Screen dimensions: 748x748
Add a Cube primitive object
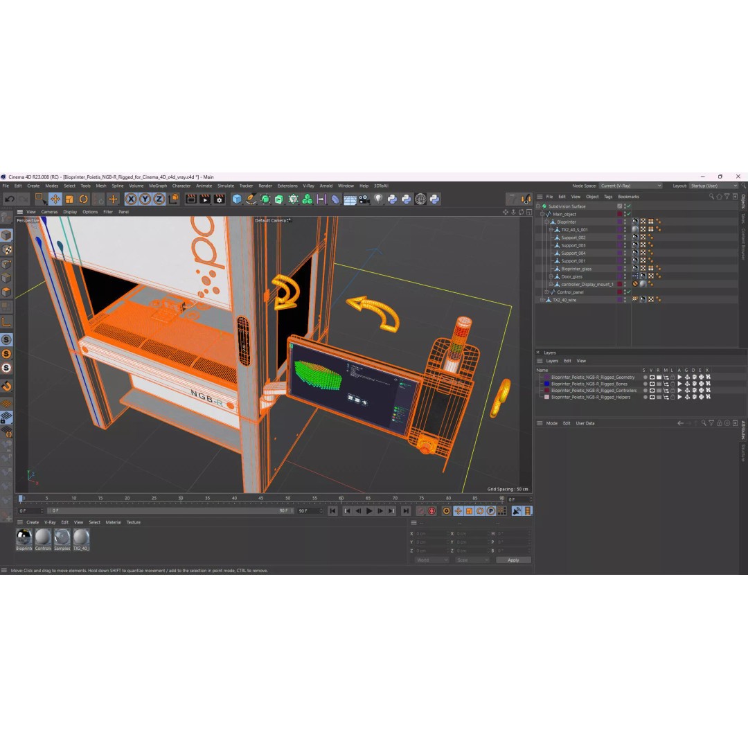pyautogui.click(x=237, y=199)
